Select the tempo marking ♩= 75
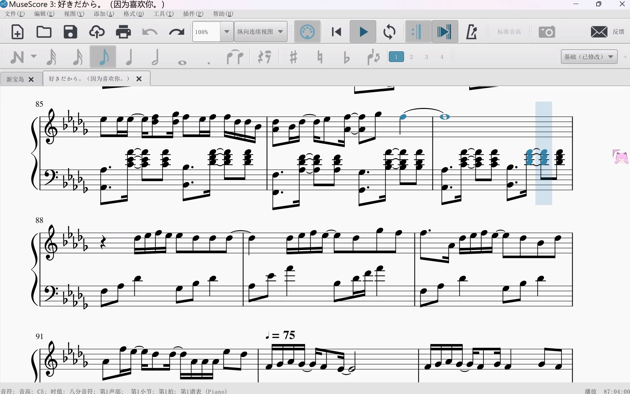The image size is (630, 394). pyautogui.click(x=280, y=335)
